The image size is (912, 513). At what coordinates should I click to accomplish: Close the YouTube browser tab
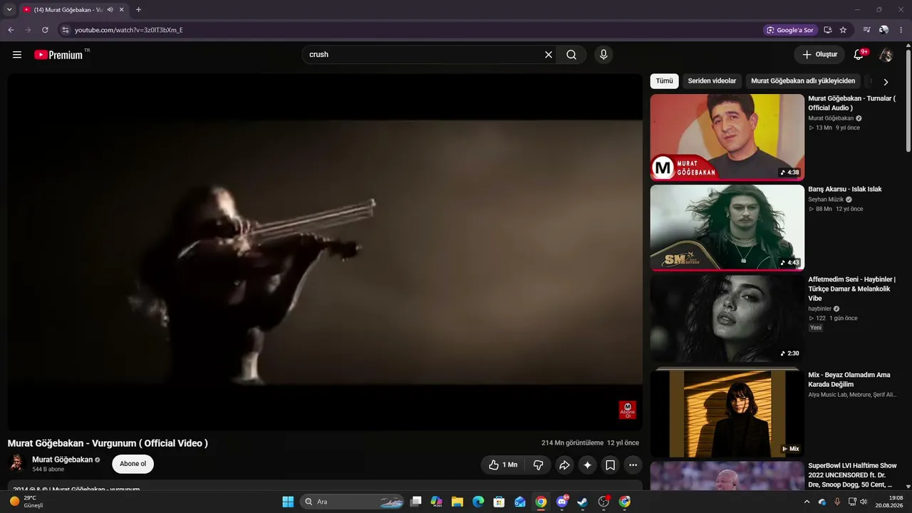(x=122, y=10)
